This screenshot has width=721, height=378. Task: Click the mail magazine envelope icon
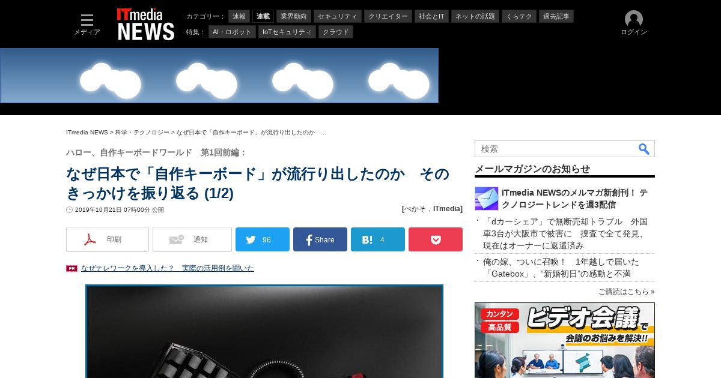487,199
